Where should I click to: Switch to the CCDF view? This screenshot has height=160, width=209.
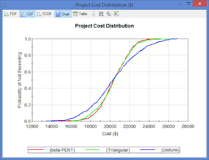[44, 14]
